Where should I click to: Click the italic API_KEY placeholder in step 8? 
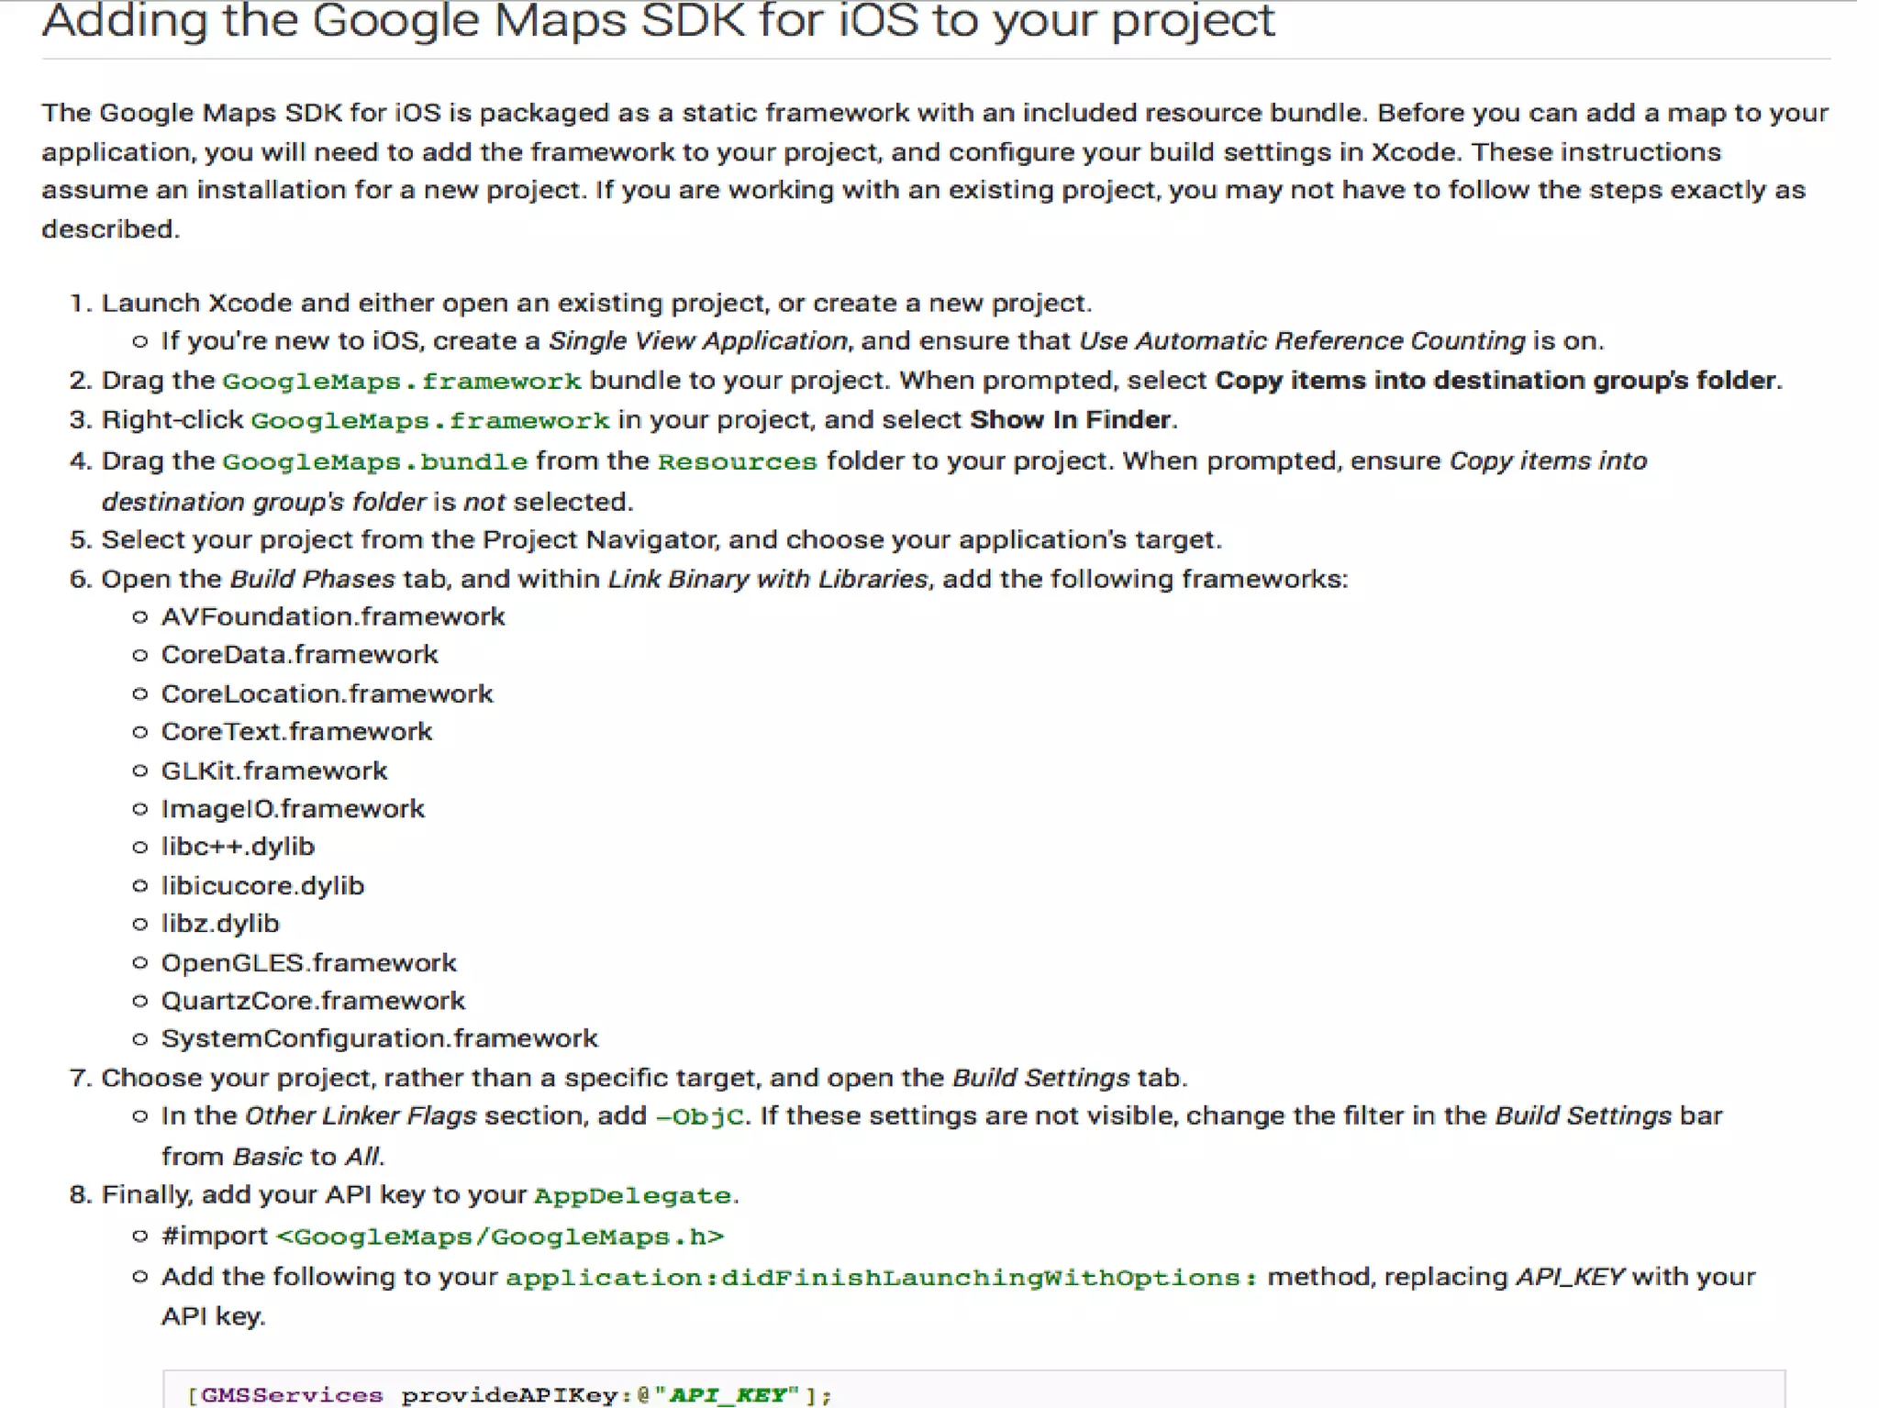1570,1277
